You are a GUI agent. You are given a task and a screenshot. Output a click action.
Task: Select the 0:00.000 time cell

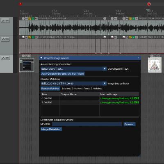pos(47,98)
